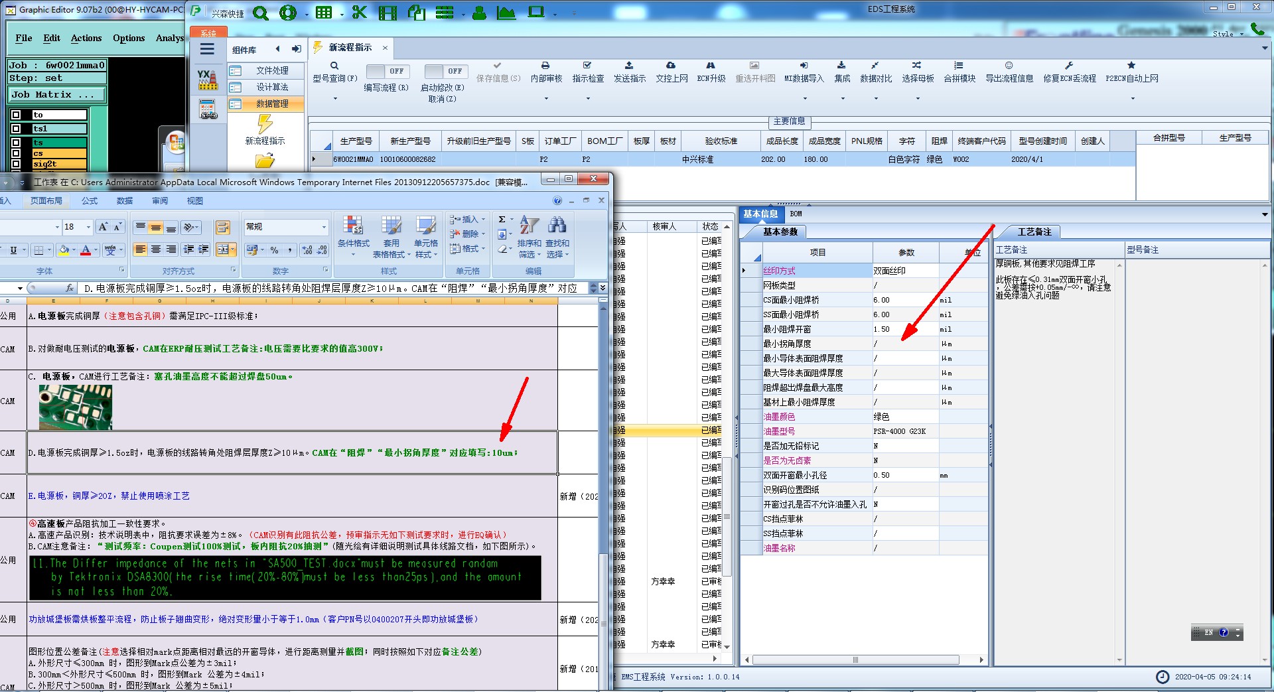Screen dimensions: 1274x692
Task: Switch to Excel 审阅 tab
Action: coord(160,201)
